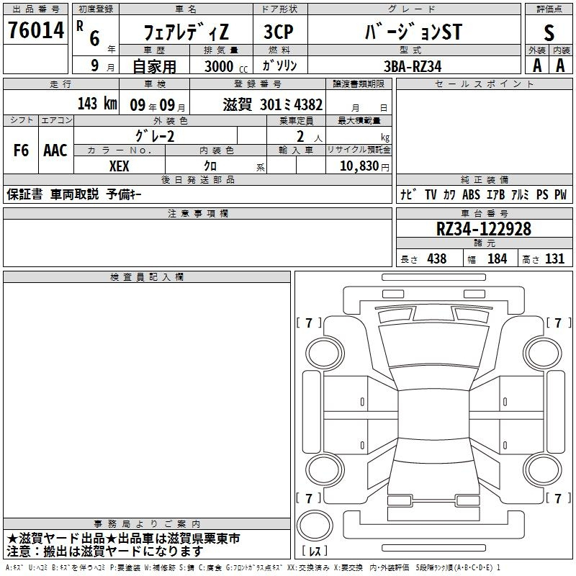Click the overall evaluation score S
The image size is (576, 576).
[549, 32]
